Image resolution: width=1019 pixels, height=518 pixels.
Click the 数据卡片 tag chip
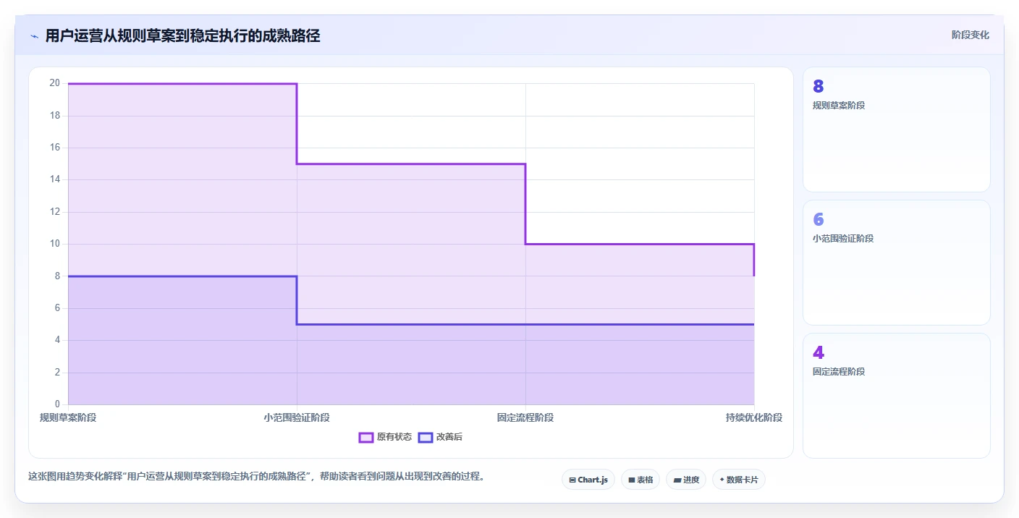[739, 480]
